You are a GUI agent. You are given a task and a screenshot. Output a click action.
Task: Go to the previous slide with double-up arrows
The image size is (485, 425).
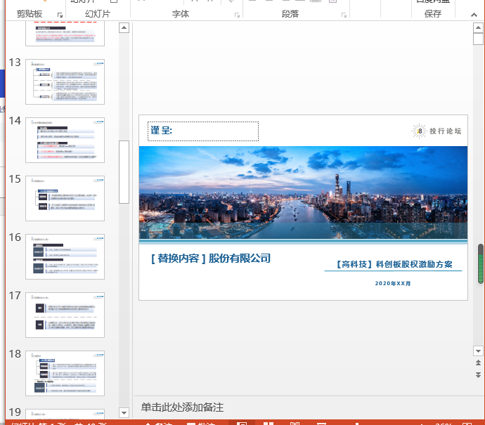(478, 363)
